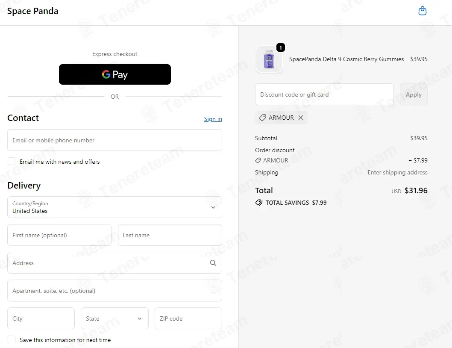
Task: Pay with the Google Pay button
Action: (115, 74)
